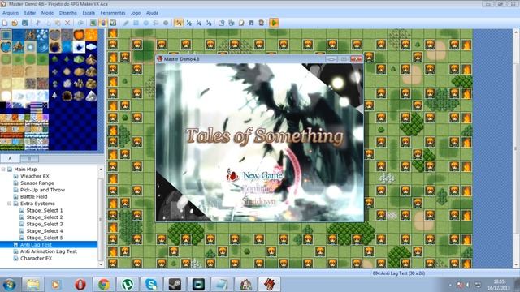Image resolution: width=520 pixels, height=292 pixels.
Task: Select the Ellipse drawing tool
Action: click(x=146, y=23)
